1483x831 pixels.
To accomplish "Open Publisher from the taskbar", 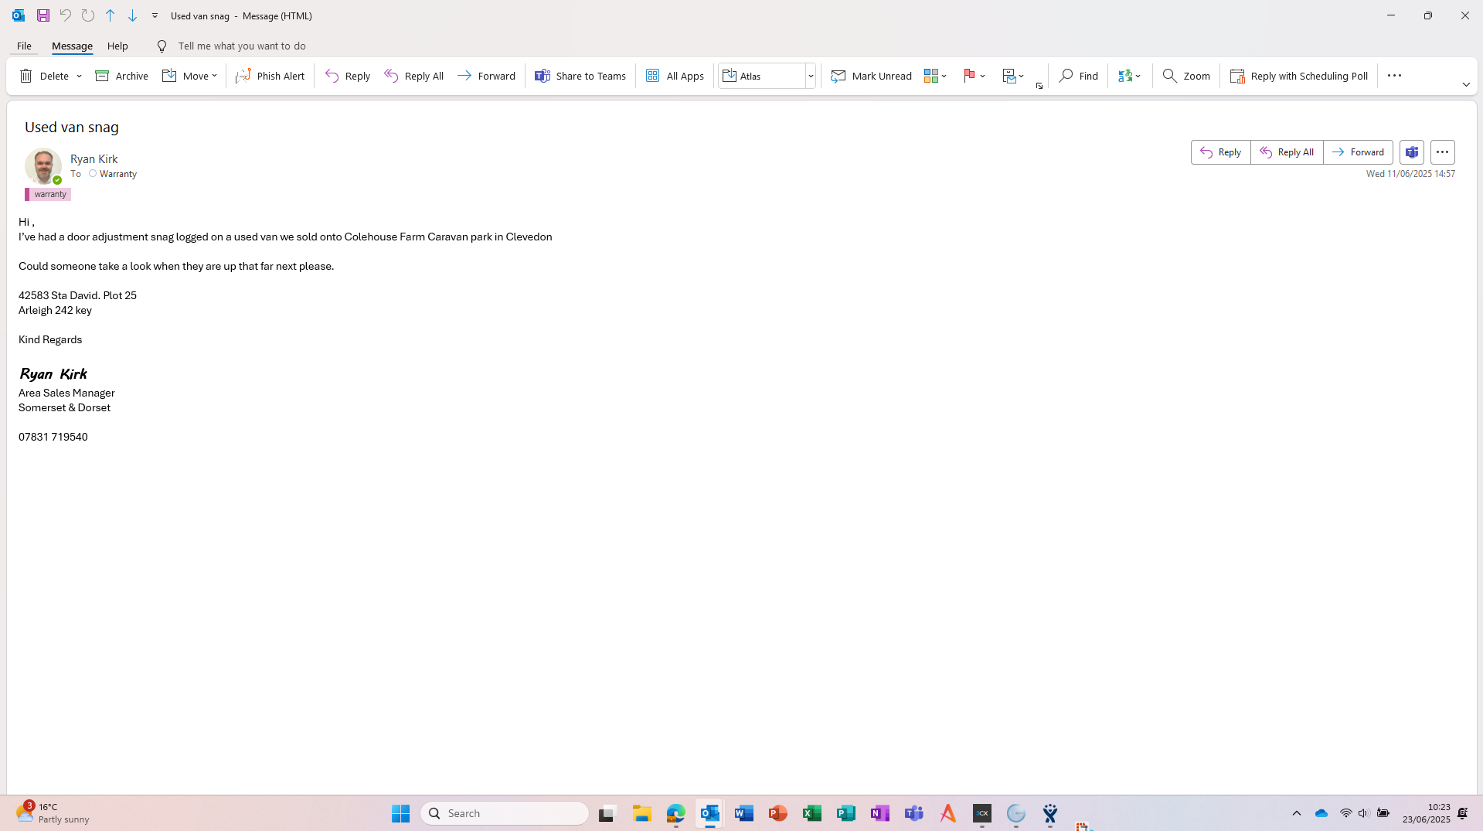I will (x=846, y=813).
